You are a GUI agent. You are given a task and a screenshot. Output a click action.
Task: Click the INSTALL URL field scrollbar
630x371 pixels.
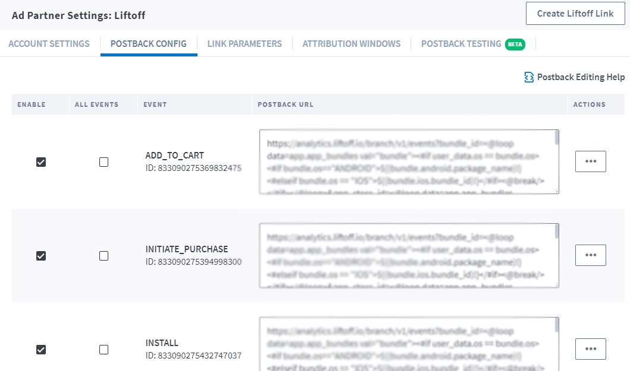(x=556, y=325)
